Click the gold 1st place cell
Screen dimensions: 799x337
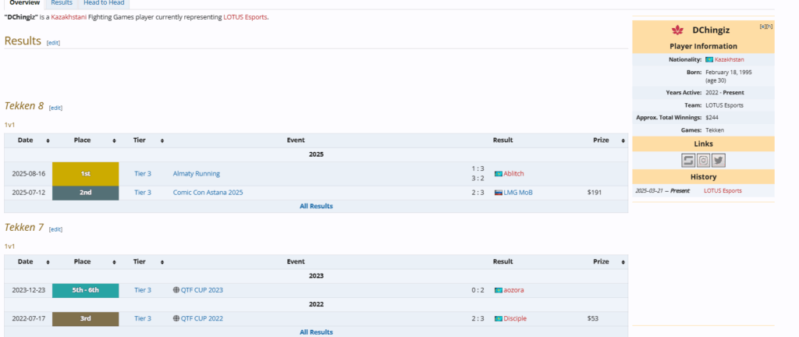tap(85, 173)
